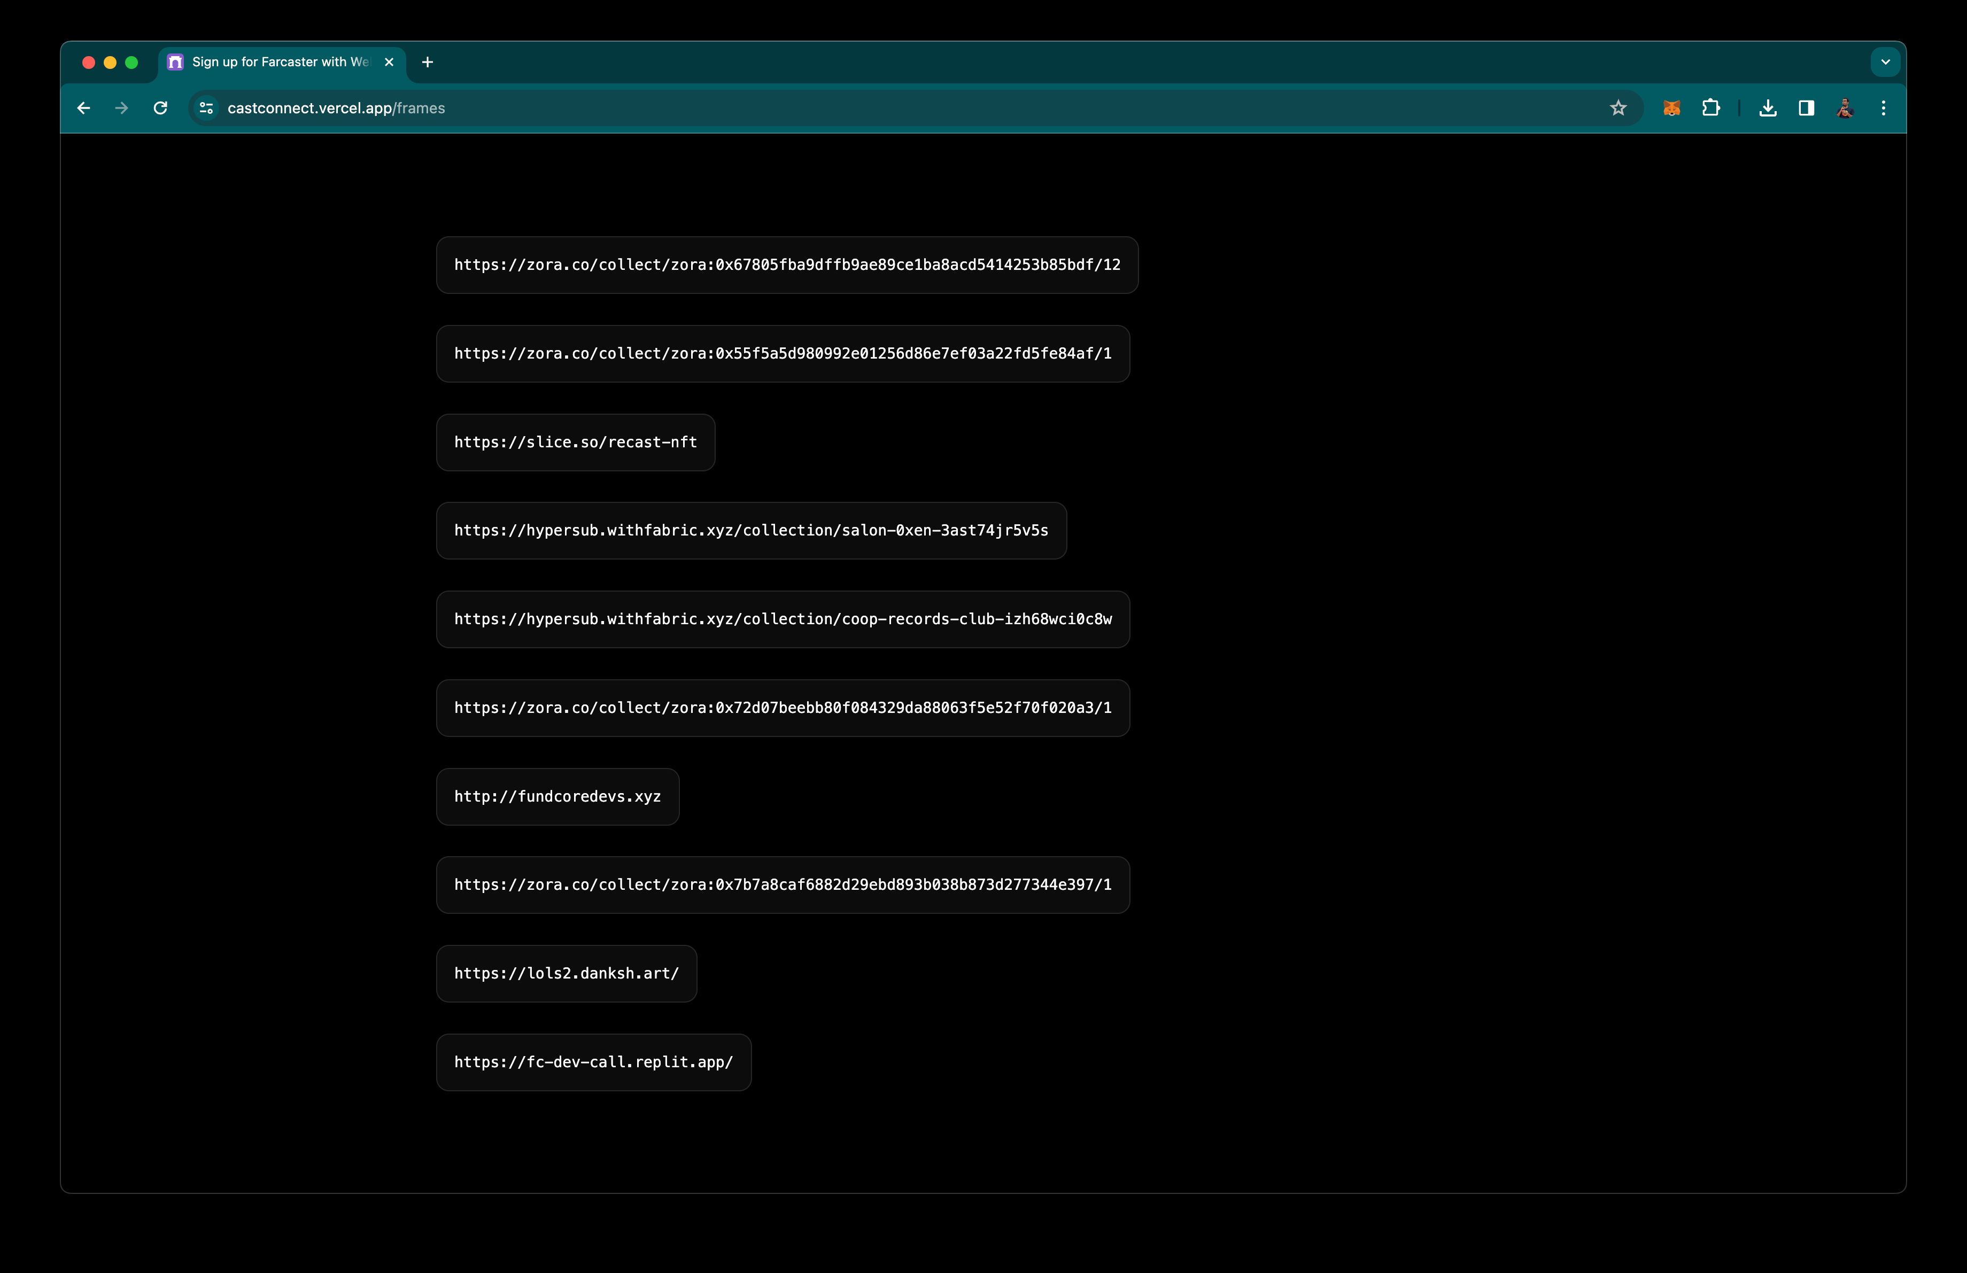This screenshot has width=1967, height=1273.
Task: Go back to the previous page
Action: 83,108
